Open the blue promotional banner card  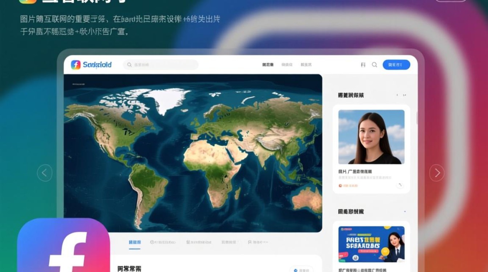pyautogui.click(x=371, y=244)
